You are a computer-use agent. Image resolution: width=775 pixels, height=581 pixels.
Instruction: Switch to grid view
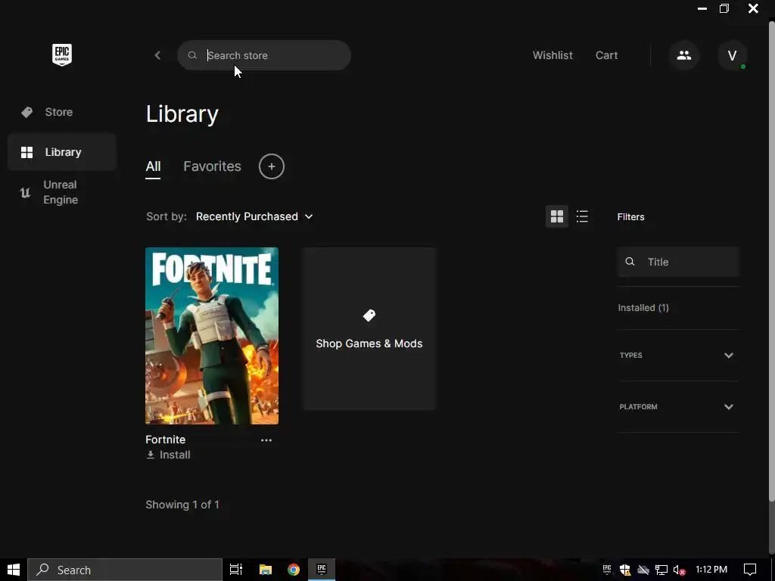pos(557,216)
